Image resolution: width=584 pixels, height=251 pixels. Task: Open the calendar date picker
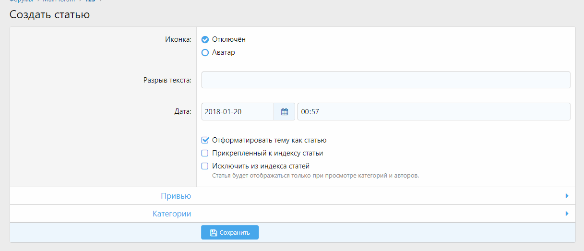(x=285, y=111)
